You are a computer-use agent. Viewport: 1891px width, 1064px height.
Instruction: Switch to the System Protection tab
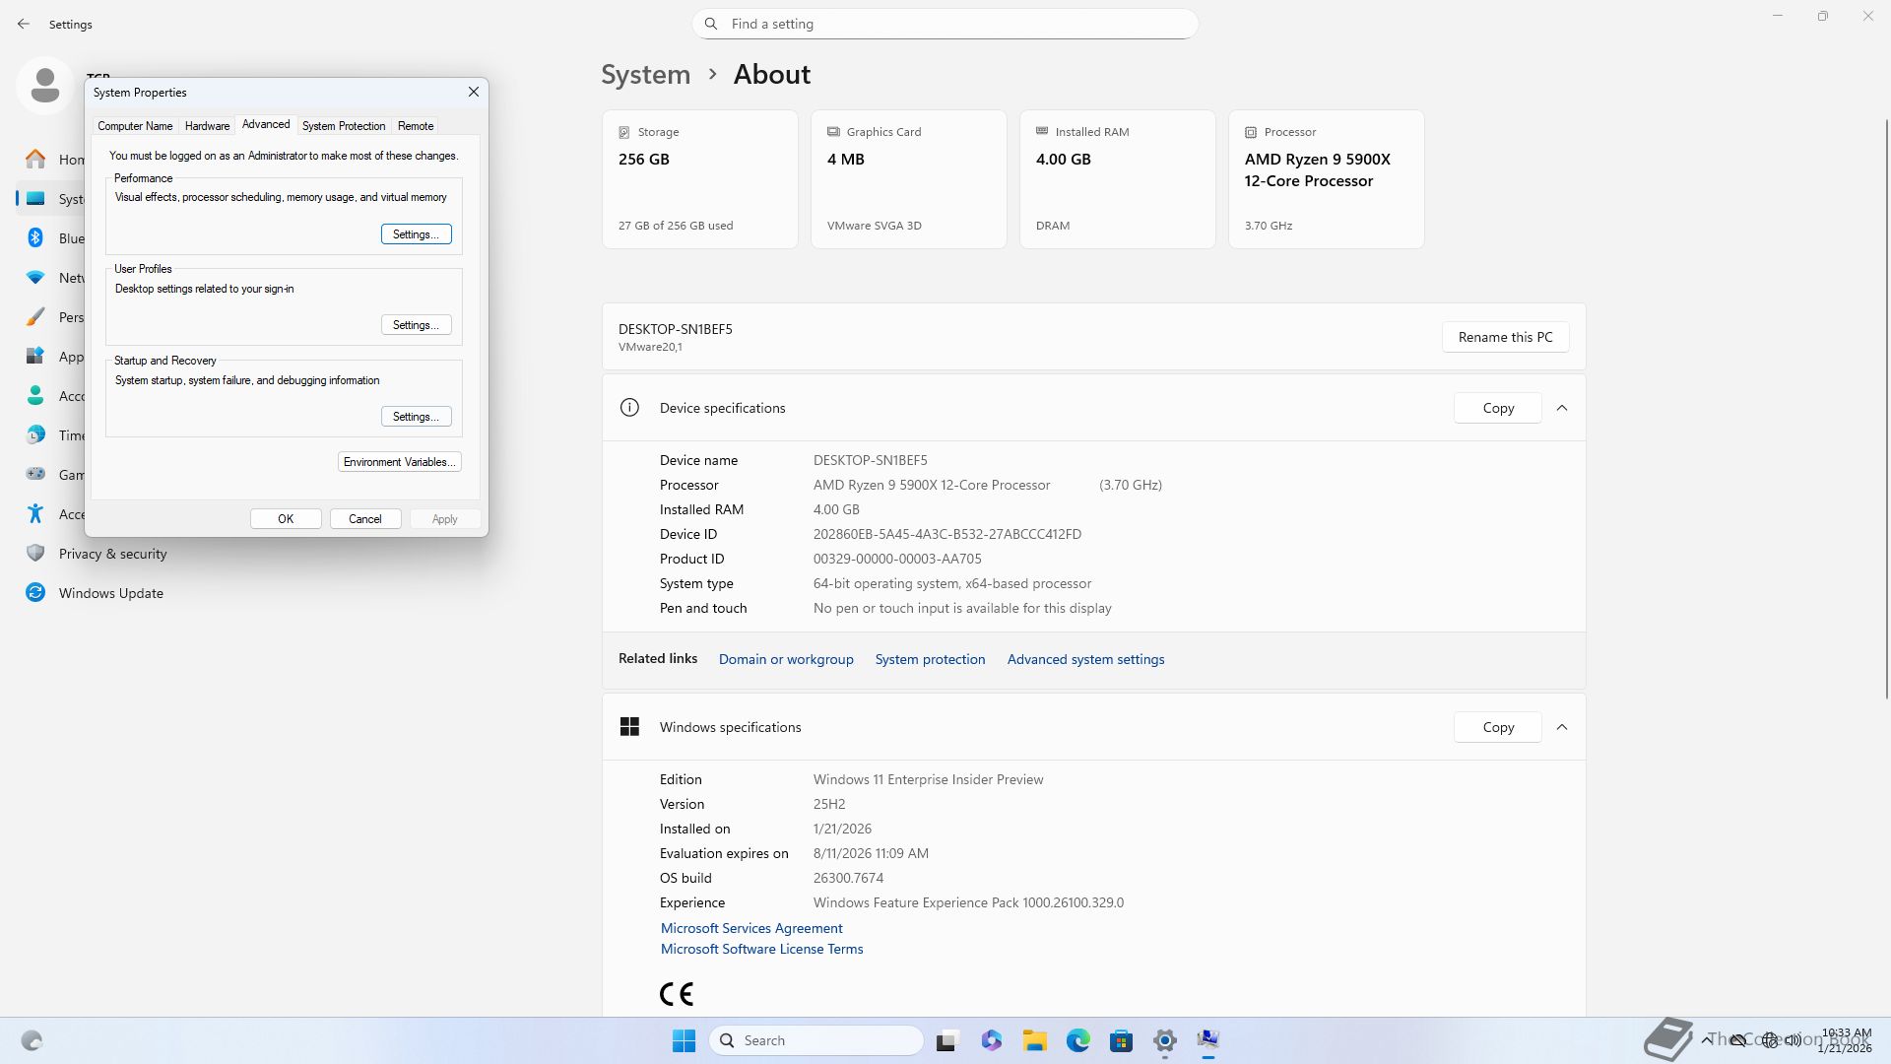(344, 126)
